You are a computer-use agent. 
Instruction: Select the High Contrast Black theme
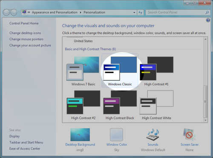[120, 102]
